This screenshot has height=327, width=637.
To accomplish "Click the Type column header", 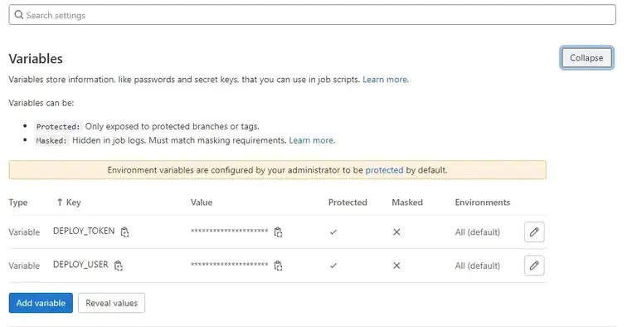I will coord(18,203).
